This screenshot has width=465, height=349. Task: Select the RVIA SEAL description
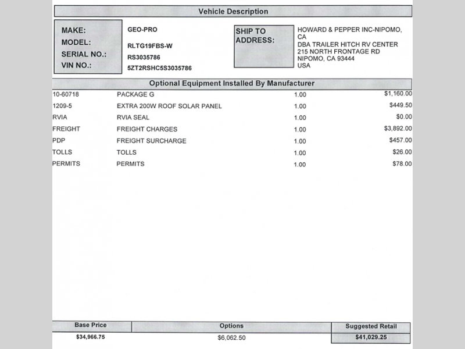(134, 117)
